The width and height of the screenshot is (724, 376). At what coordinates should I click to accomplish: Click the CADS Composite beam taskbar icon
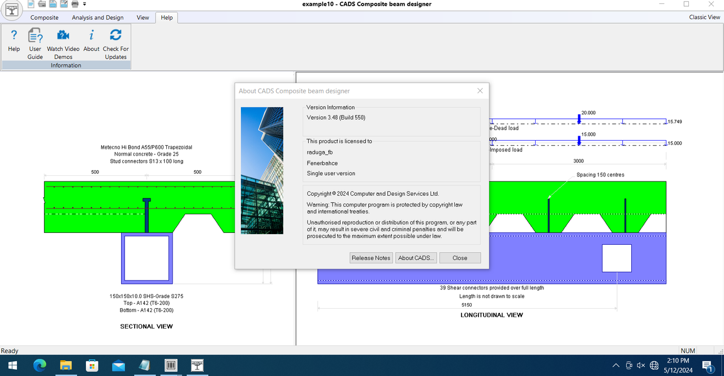(x=197, y=365)
